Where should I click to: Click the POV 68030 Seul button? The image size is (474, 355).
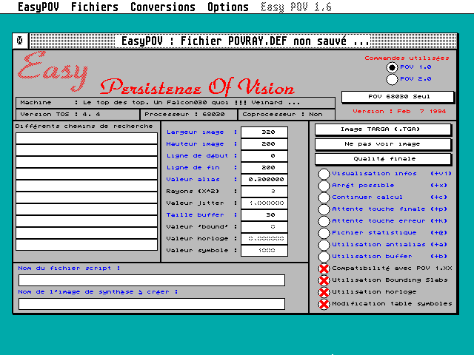pyautogui.click(x=398, y=97)
